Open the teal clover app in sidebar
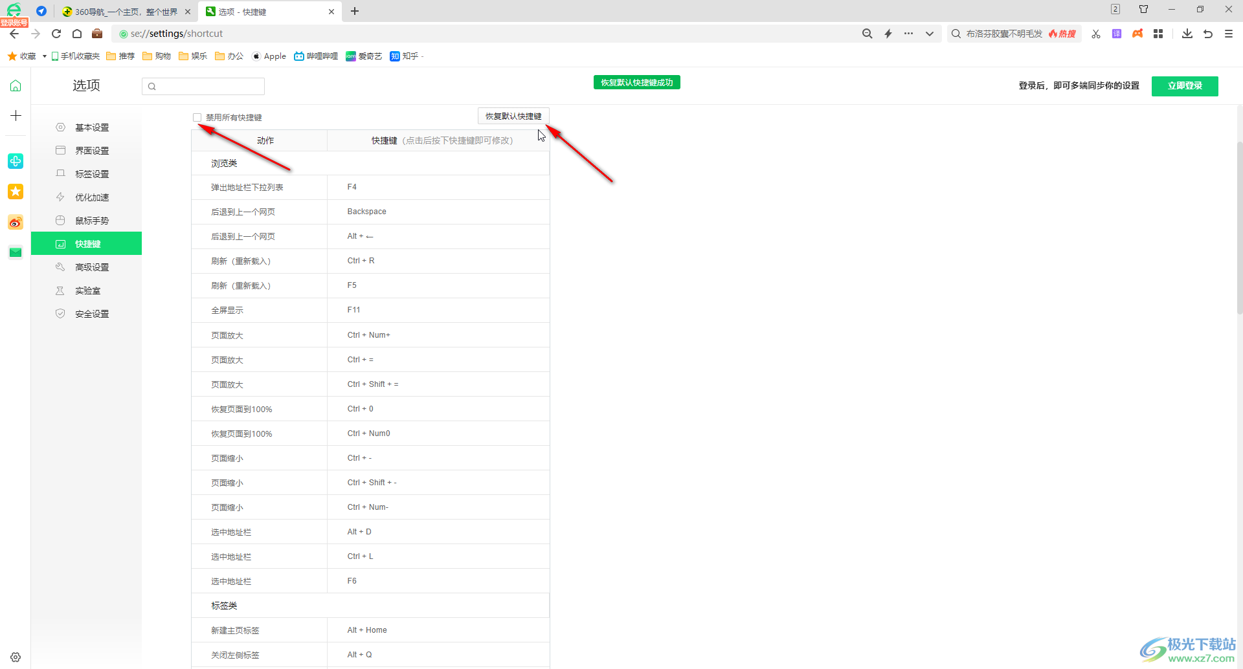Screen dimensions: 1243x669 (x=16, y=161)
